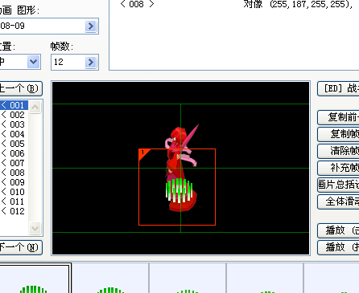359x293 pixels.
Task: Select frame 003 in the frame list
Action: tap(14, 124)
